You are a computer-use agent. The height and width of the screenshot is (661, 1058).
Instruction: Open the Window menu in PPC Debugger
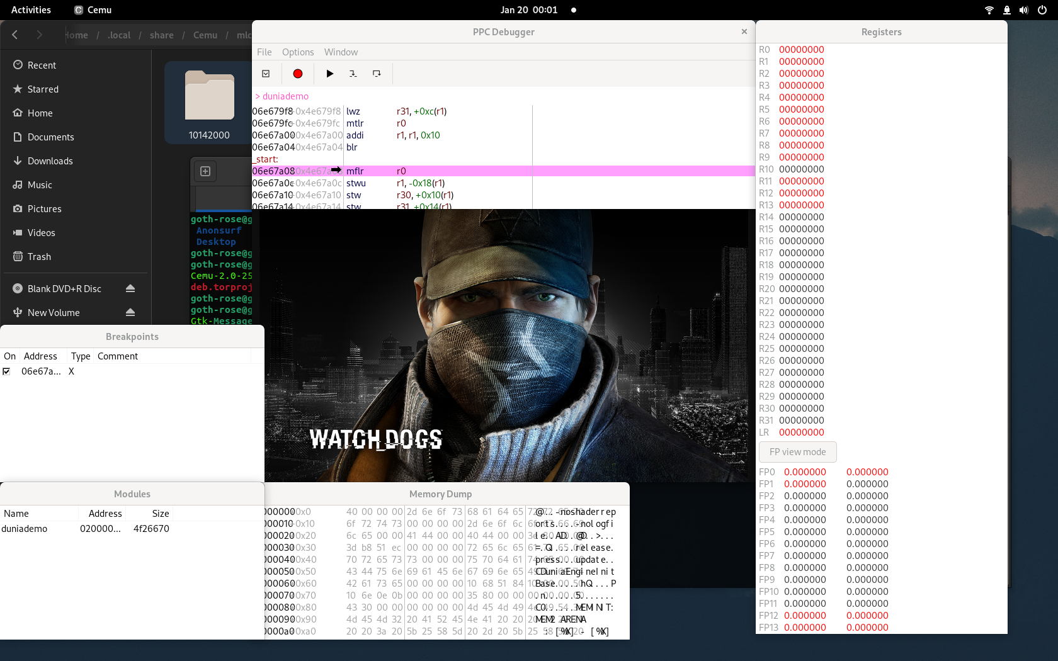click(x=341, y=52)
